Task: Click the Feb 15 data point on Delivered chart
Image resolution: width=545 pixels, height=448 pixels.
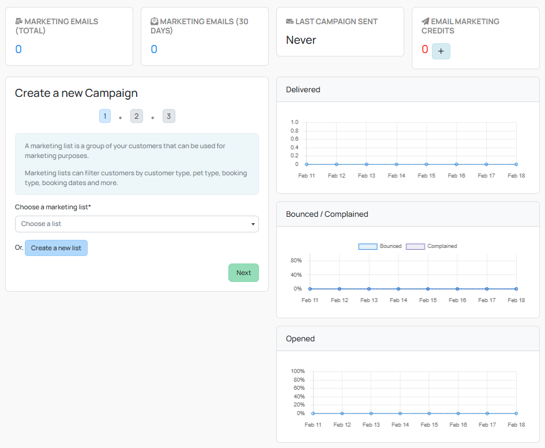Action: tap(426, 164)
